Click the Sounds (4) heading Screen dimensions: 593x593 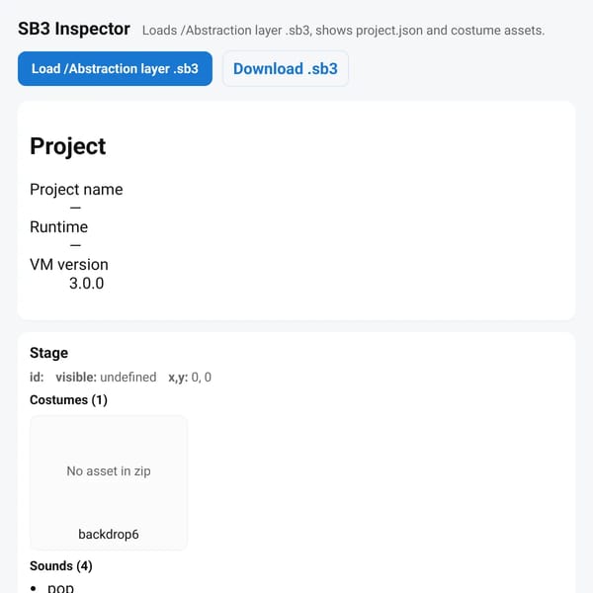click(x=61, y=566)
